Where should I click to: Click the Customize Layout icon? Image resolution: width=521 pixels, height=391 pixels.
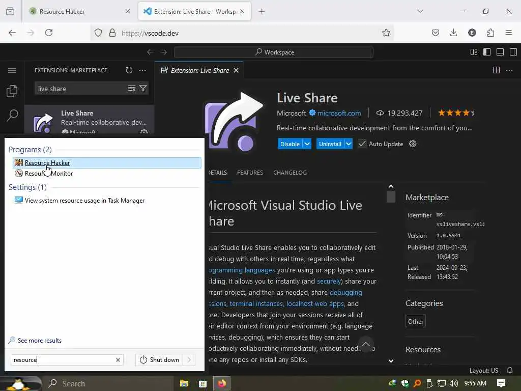pos(474,52)
